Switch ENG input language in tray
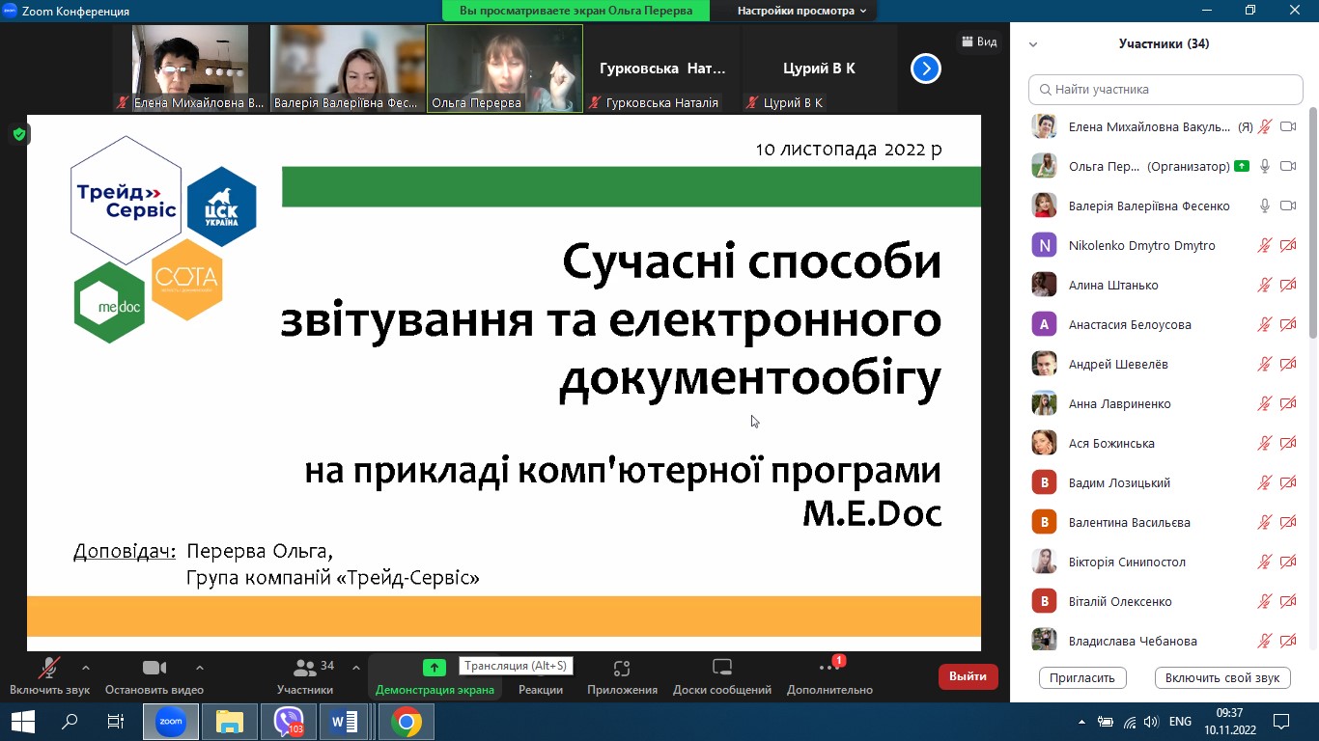1319x741 pixels. 1180,722
